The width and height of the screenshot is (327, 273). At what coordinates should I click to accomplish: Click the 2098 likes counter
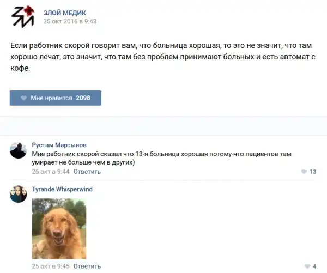(x=83, y=98)
